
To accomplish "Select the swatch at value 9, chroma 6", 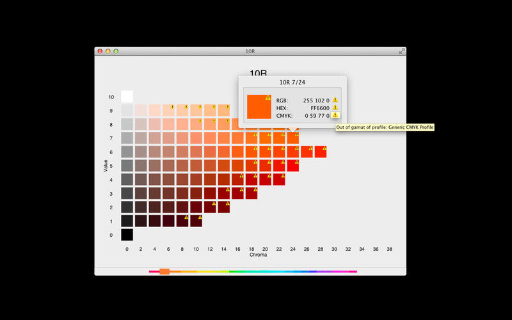I will [x=168, y=110].
